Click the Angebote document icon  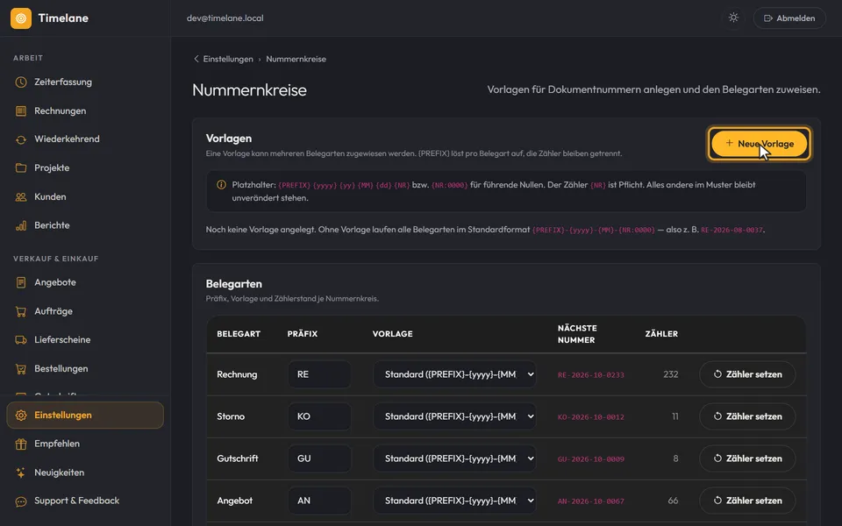[21, 282]
